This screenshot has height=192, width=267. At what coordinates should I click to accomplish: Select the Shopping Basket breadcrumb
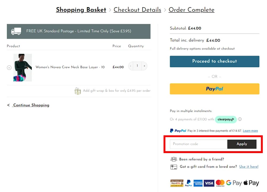coord(81,10)
